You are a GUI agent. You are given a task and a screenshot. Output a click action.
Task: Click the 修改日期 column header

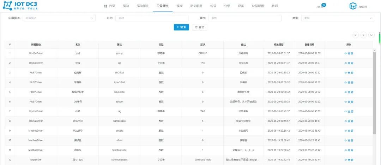pos(278,45)
